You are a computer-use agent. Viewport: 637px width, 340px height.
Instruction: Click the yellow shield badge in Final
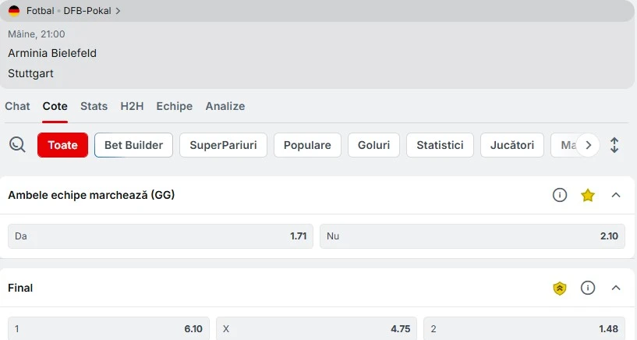click(x=559, y=289)
